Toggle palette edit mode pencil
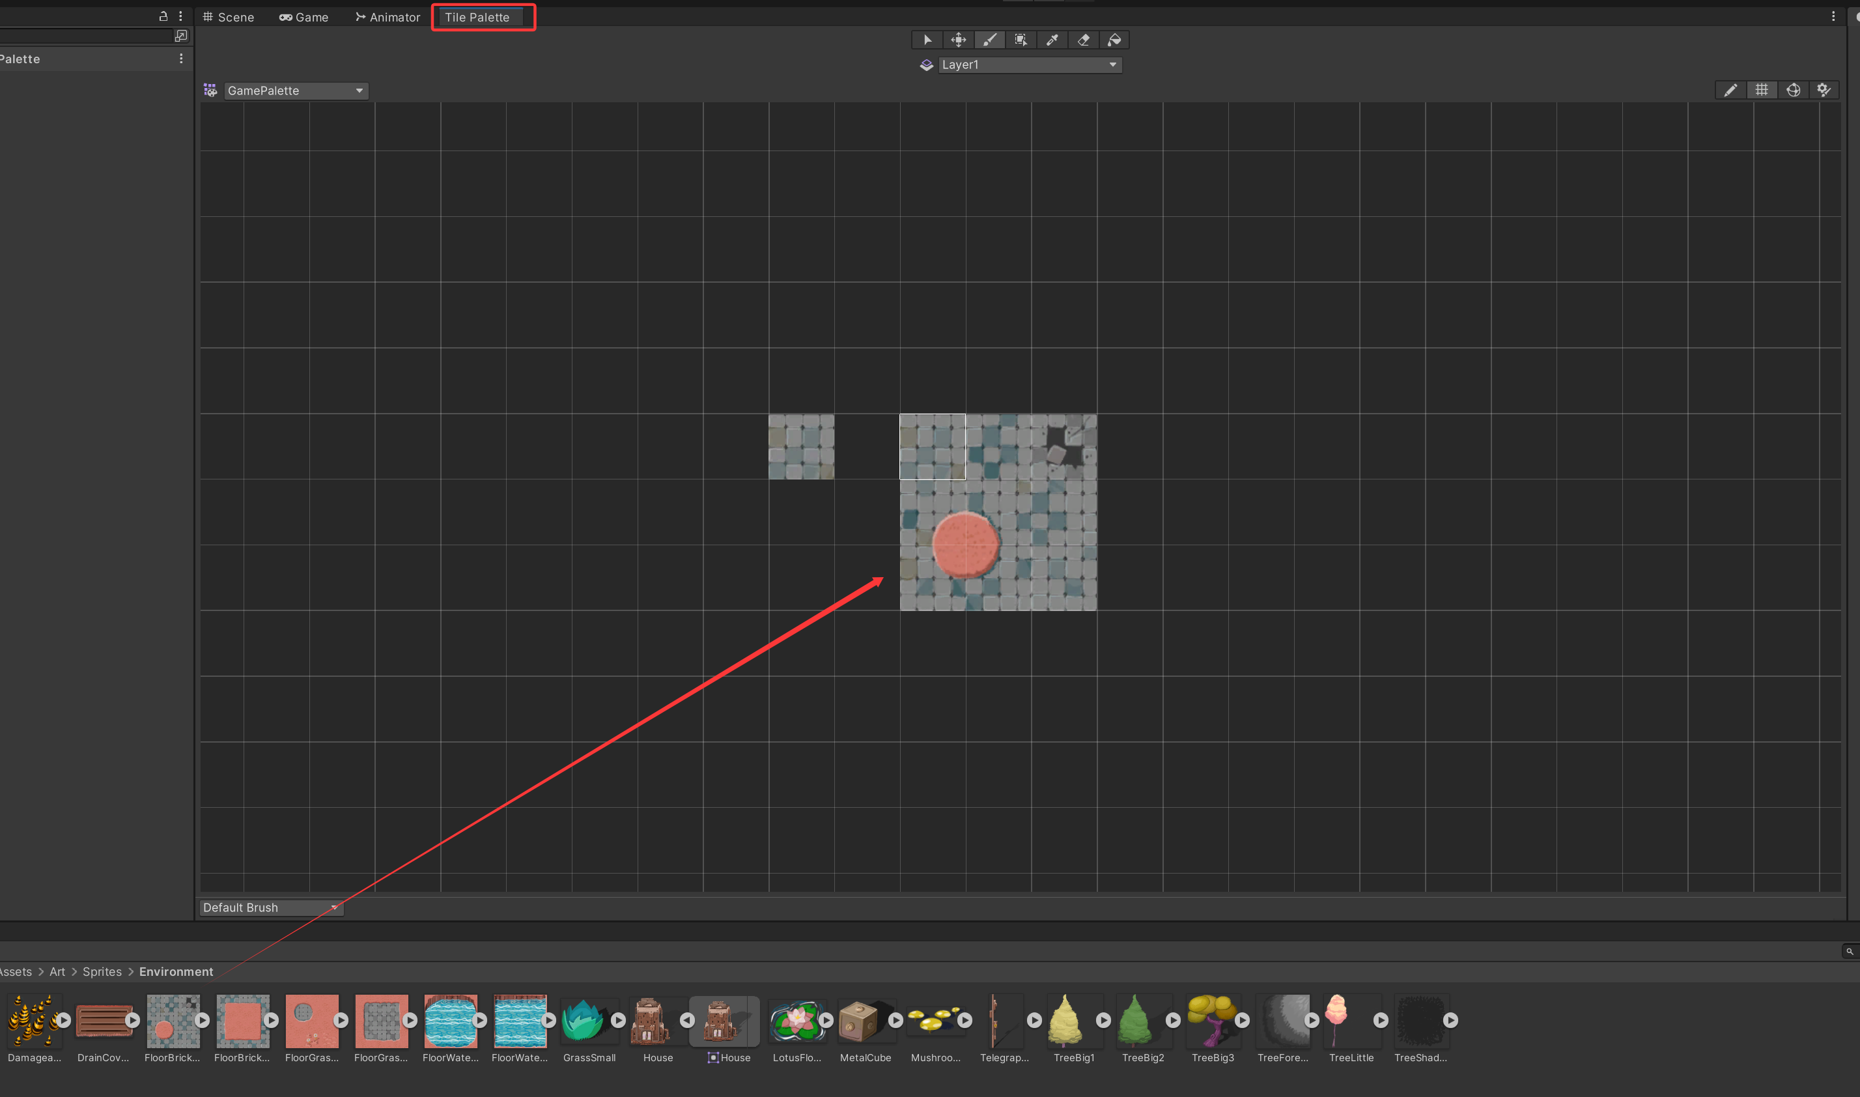Image resolution: width=1860 pixels, height=1097 pixels. [x=1730, y=90]
